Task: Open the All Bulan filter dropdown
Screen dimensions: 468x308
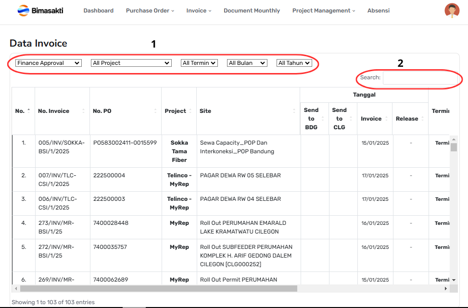Action: pos(247,63)
